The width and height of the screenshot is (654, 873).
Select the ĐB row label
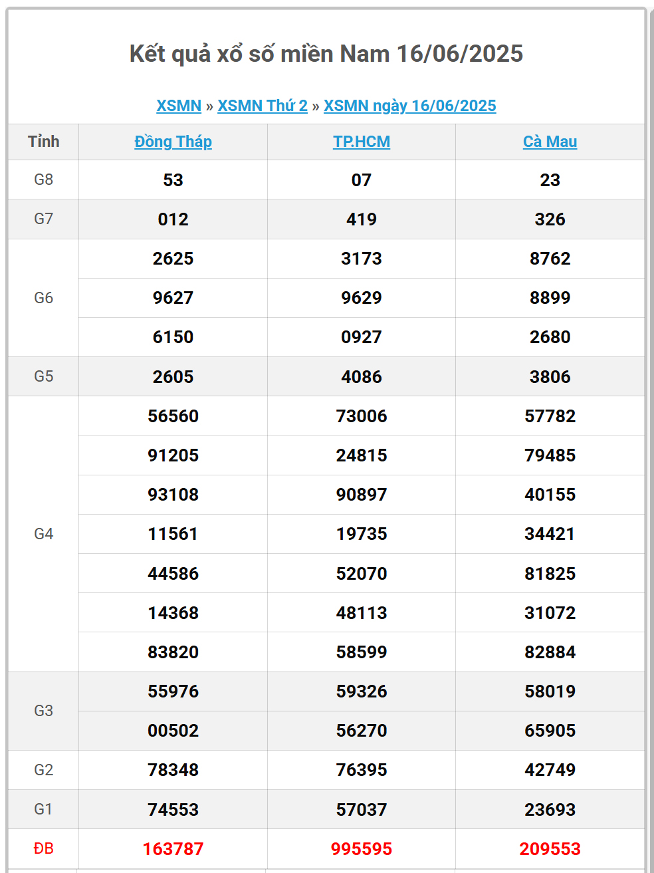43,848
